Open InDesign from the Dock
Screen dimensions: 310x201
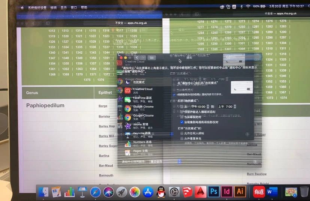pos(227,191)
